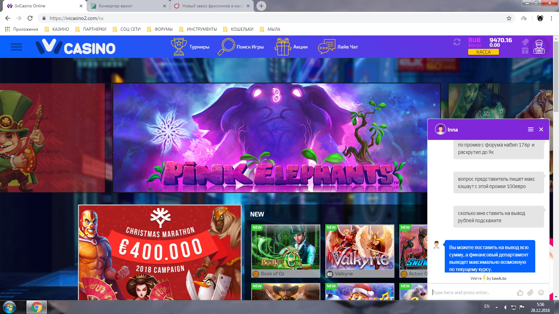The height and width of the screenshot is (314, 559).
Task: Open ИНСТРУМЕНТЫ bookmarks folder
Action: pos(198,29)
